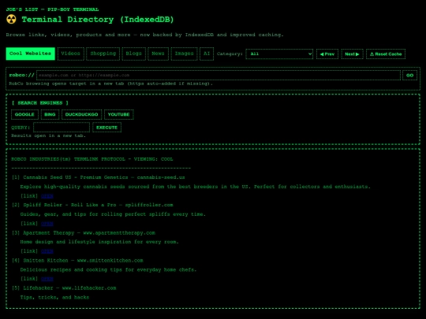Image resolution: width=426 pixels, height=319 pixels.
Task: Open link for Apartment Therapy entry
Action: click(x=47, y=251)
